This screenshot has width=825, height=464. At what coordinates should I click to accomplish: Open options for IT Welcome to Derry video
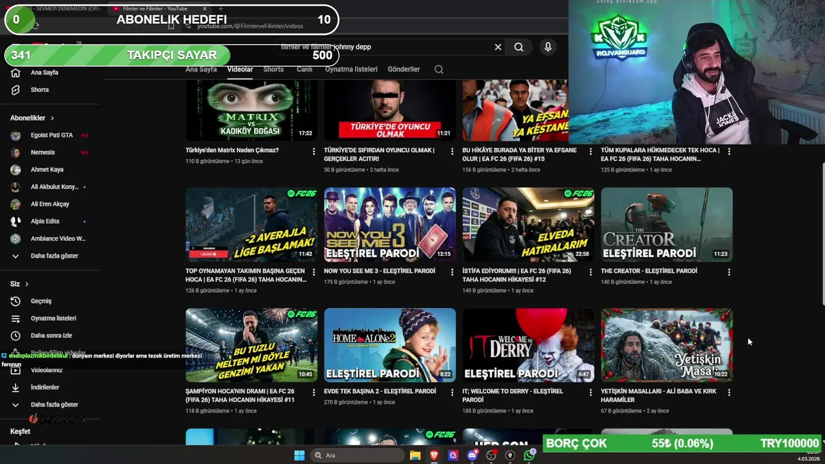tap(590, 392)
